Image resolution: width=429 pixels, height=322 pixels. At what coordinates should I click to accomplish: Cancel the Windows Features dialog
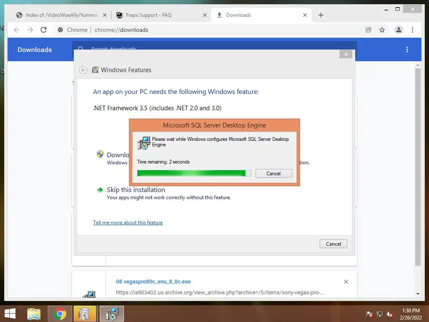333,244
